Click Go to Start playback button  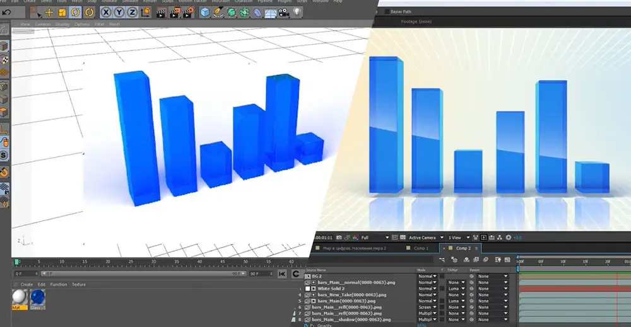click(282, 274)
